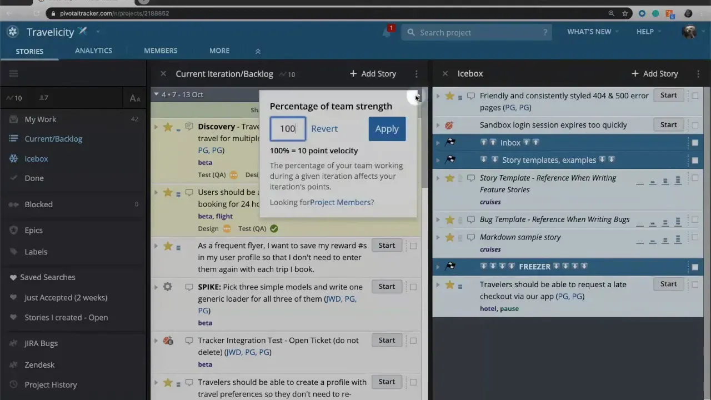Viewport: 711px width, 400px height.
Task: Open the MEMBERS tab
Action: [161, 51]
